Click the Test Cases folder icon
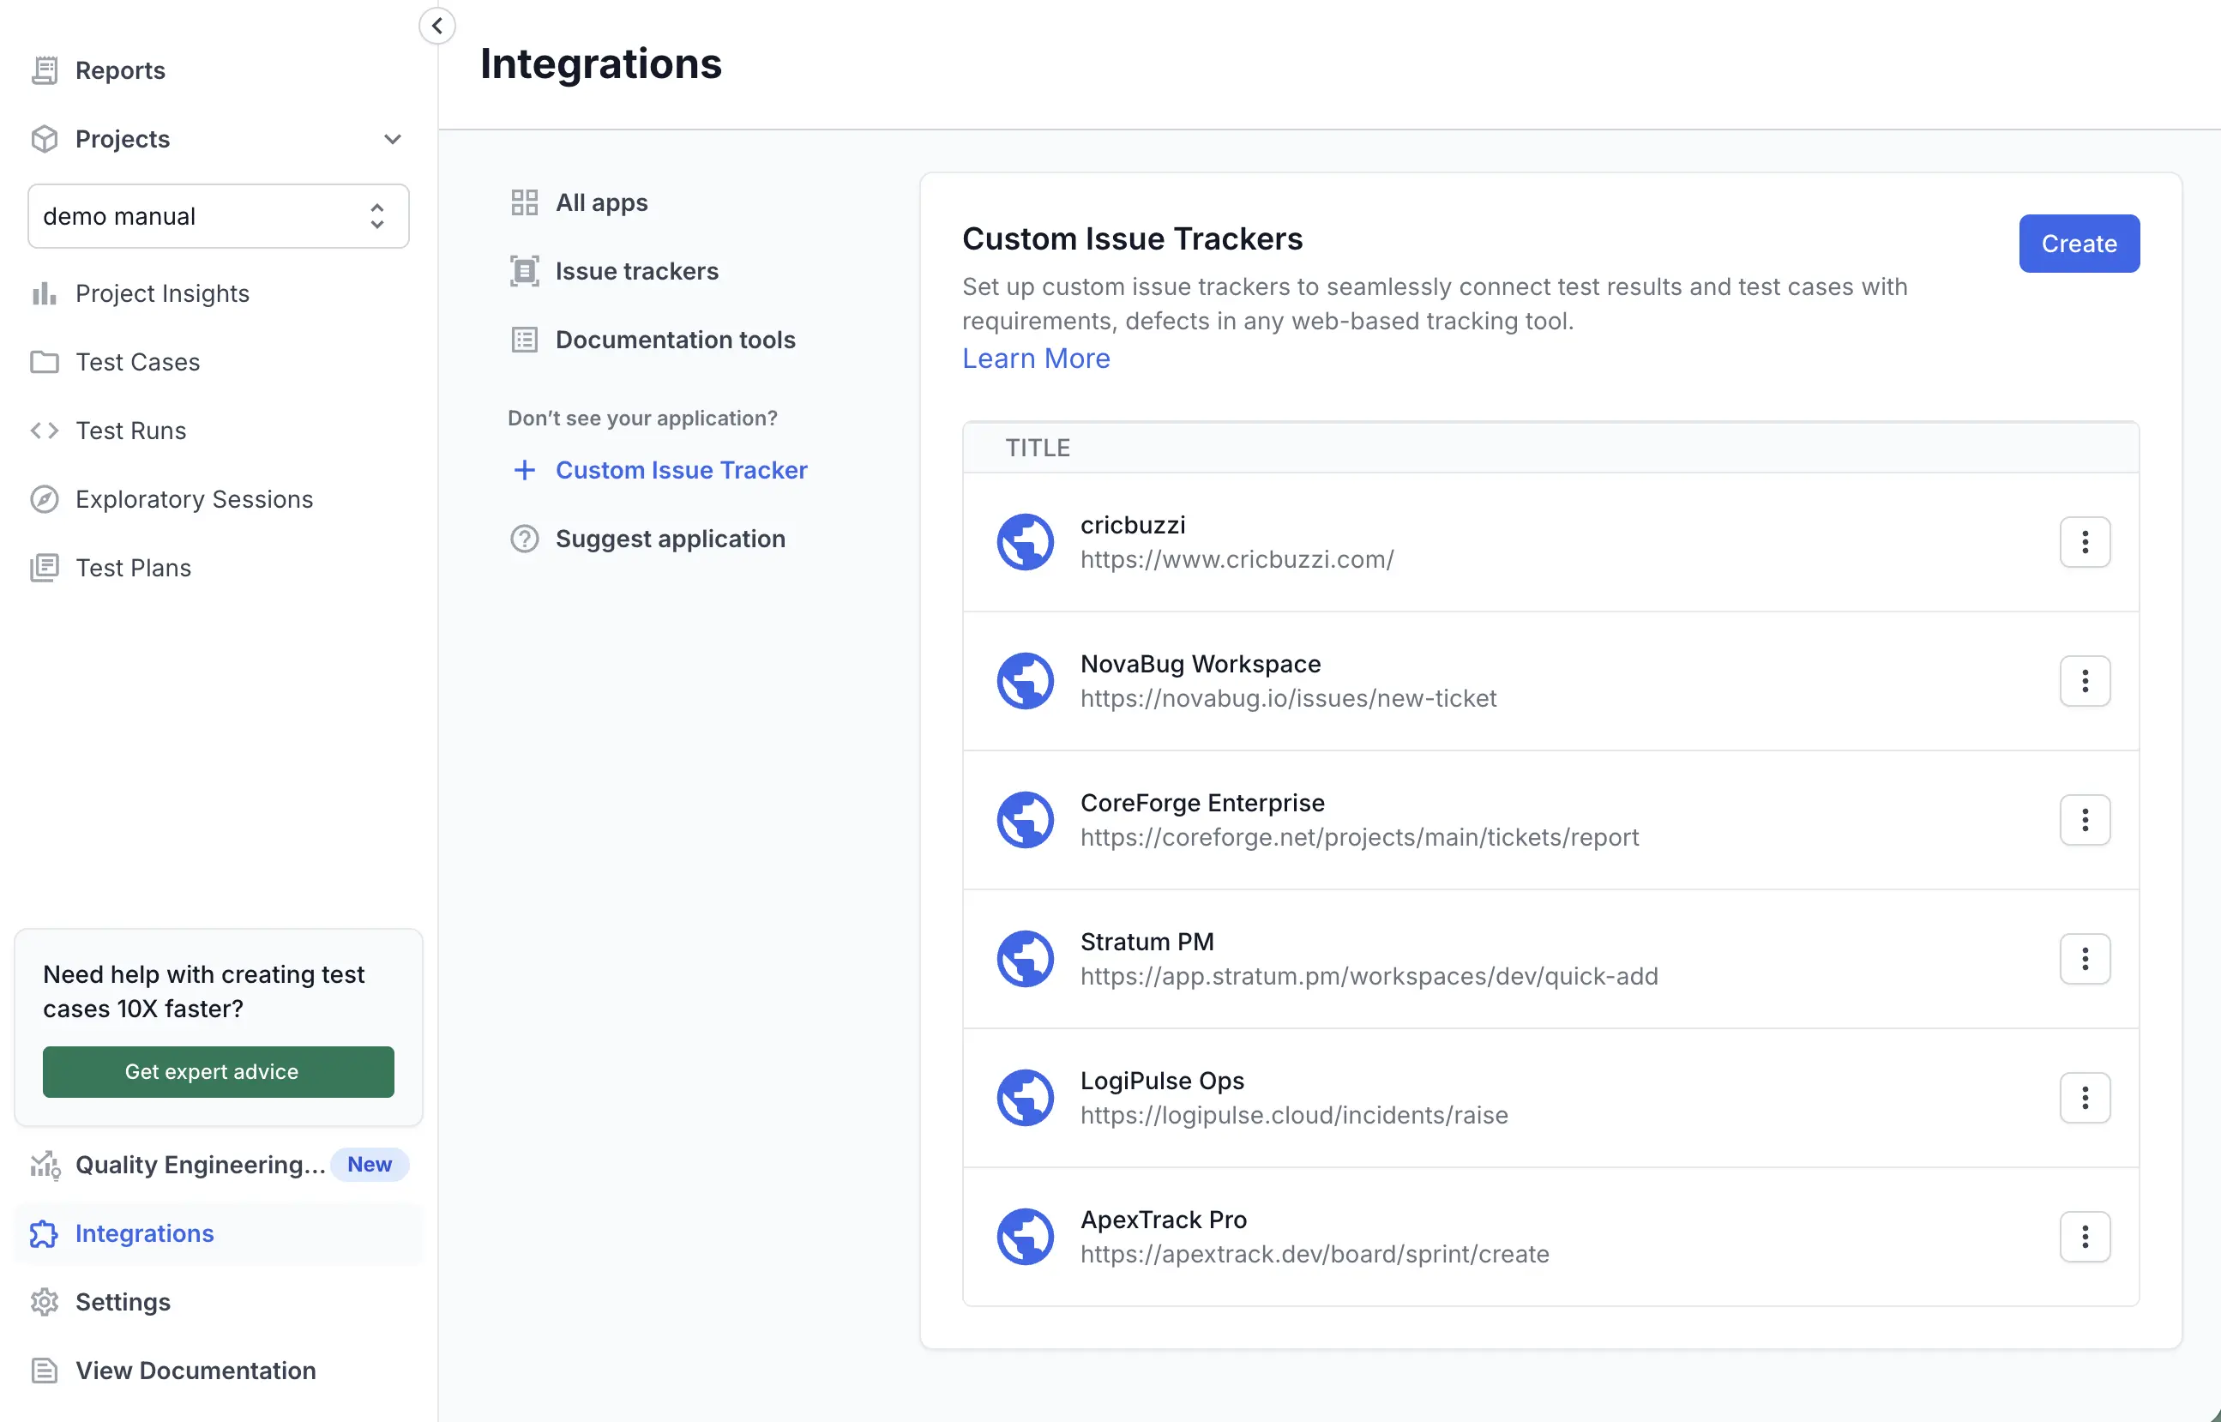The image size is (2221, 1422). [x=45, y=362]
